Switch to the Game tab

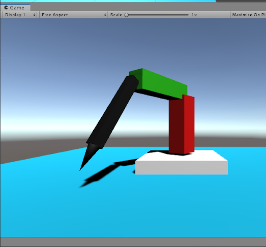(15, 8)
